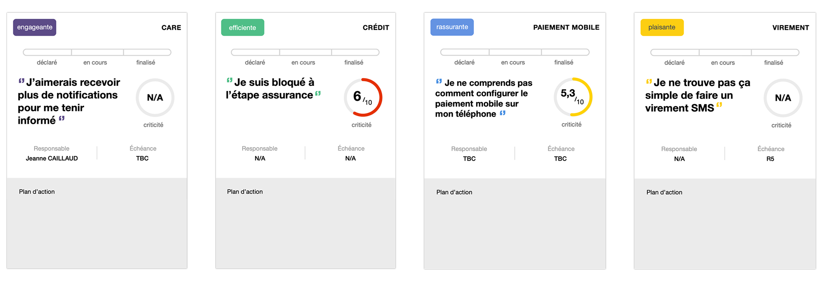Click the green 'efficiente' tag
The width and height of the screenshot is (822, 284).
pyautogui.click(x=243, y=27)
